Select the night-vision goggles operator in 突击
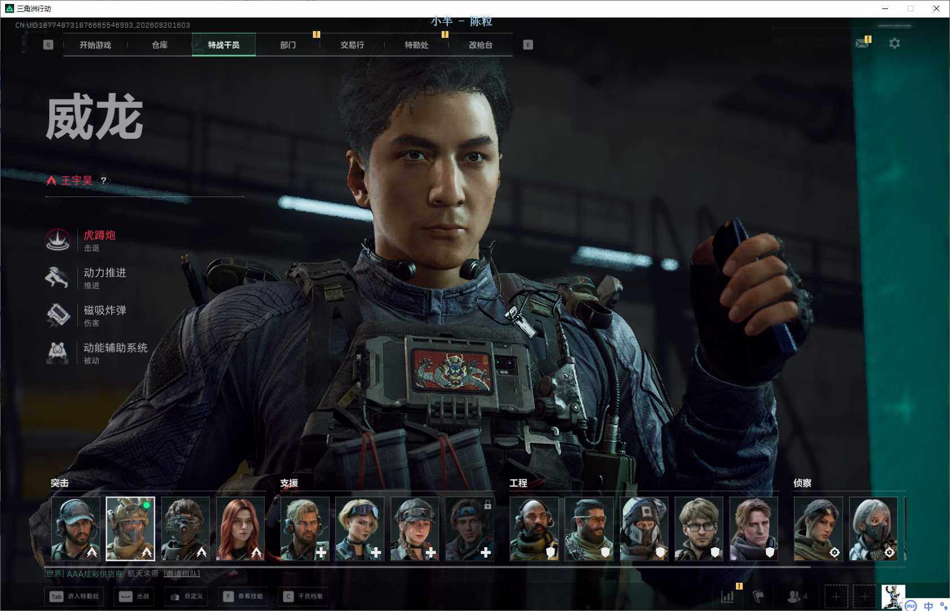 [185, 529]
